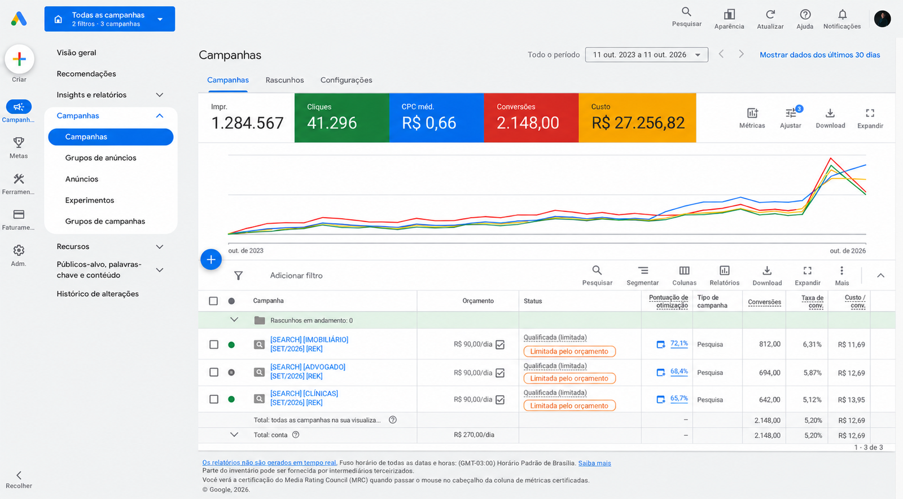Open Aparência icon in header
This screenshot has height=499, width=903.
tap(729, 14)
